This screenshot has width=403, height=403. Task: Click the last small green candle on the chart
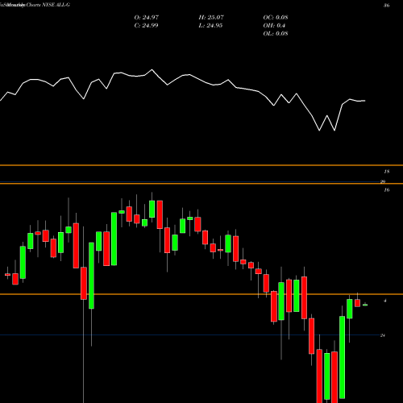click(365, 305)
